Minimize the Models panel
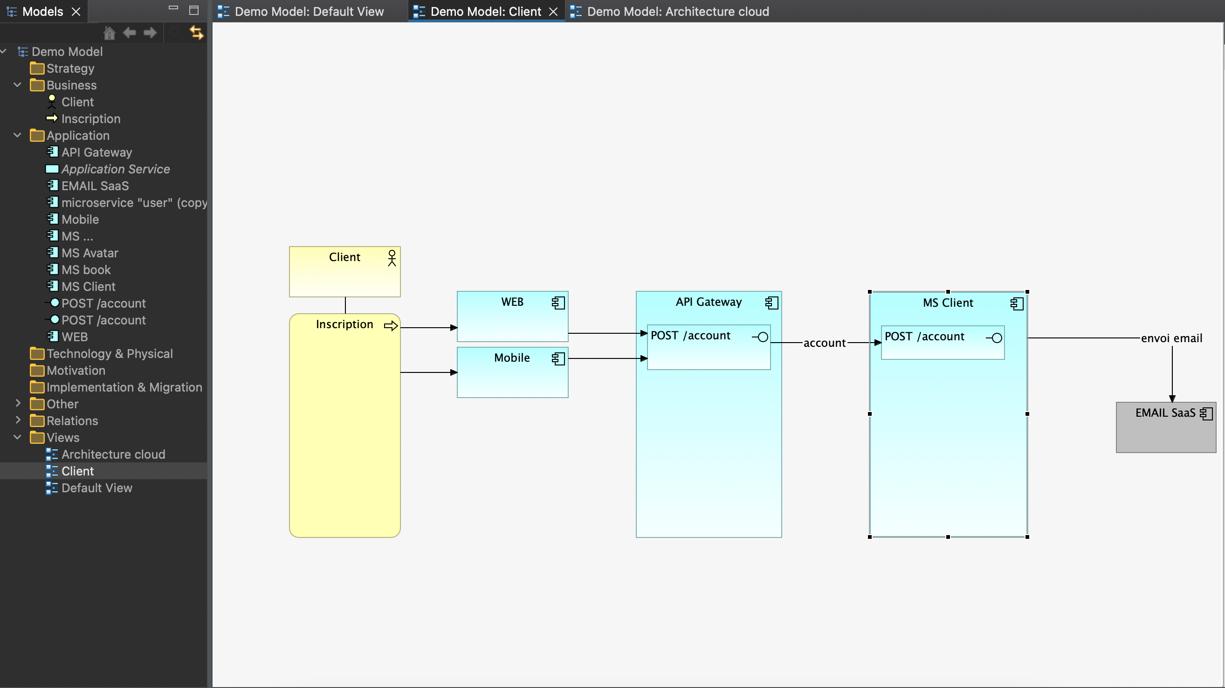This screenshot has height=688, width=1225. (173, 8)
